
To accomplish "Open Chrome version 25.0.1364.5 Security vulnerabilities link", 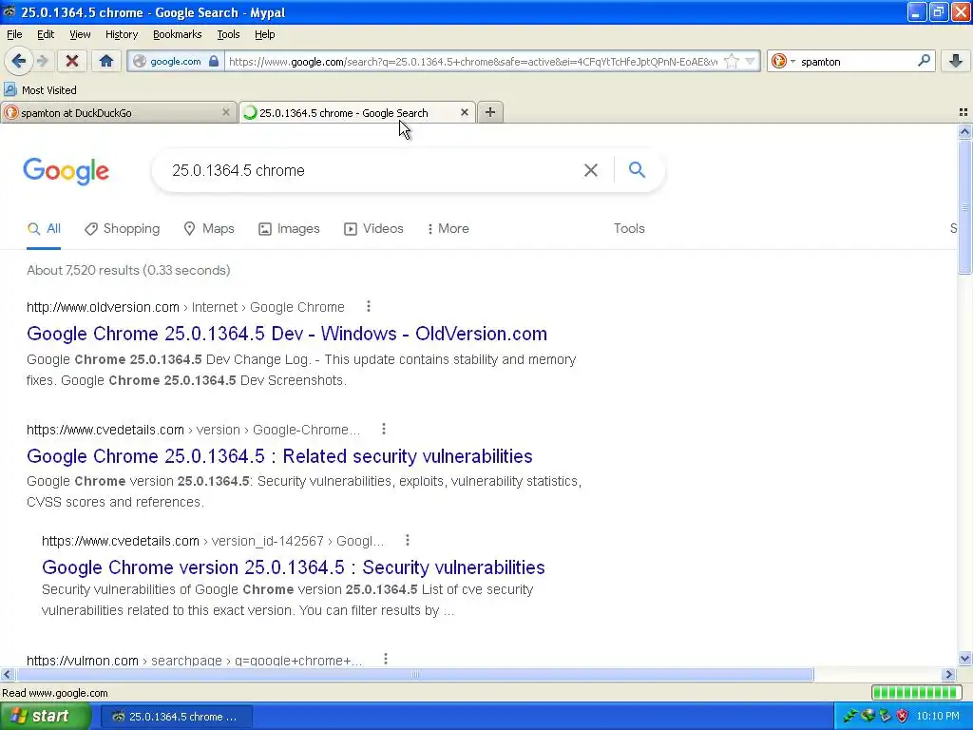I will pyautogui.click(x=293, y=567).
